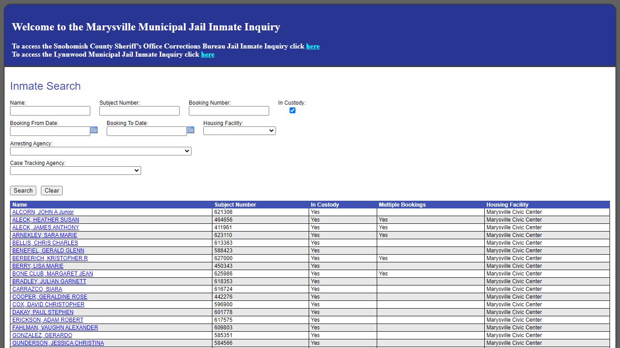Focus the Subject Number input field

139,111
